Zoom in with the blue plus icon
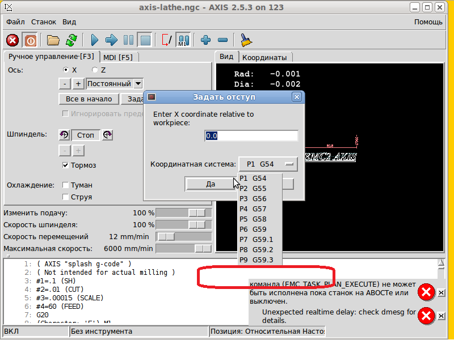The height and width of the screenshot is (340, 454). [205, 40]
